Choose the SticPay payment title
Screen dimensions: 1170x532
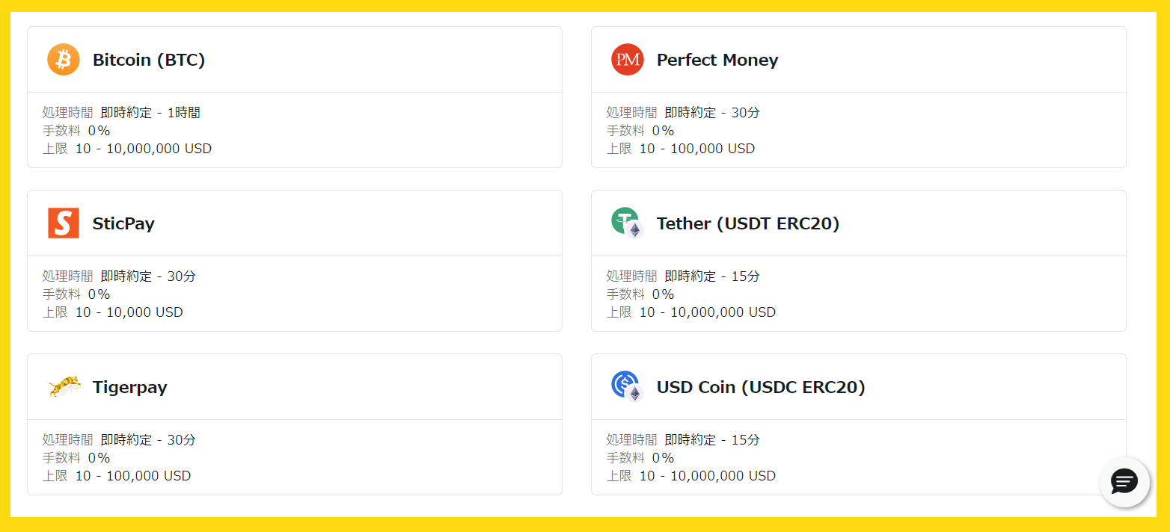click(123, 223)
